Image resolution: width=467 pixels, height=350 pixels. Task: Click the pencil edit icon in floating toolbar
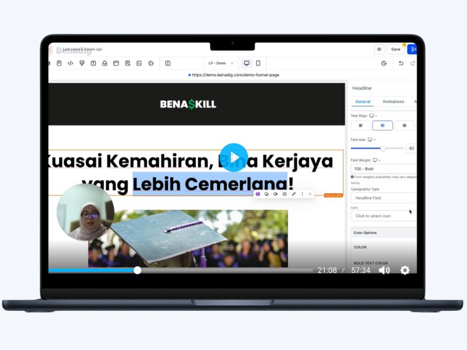click(294, 194)
